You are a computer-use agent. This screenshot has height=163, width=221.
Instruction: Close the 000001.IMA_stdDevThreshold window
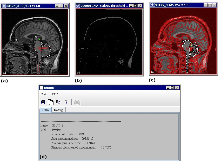[140, 5]
